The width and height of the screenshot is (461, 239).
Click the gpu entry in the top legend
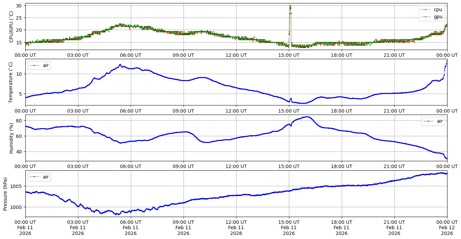pyautogui.click(x=438, y=17)
